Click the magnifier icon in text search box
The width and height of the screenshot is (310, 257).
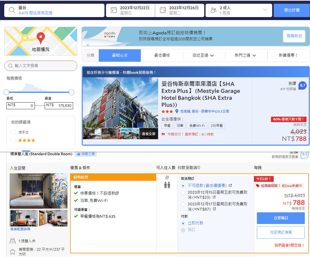pos(11,66)
